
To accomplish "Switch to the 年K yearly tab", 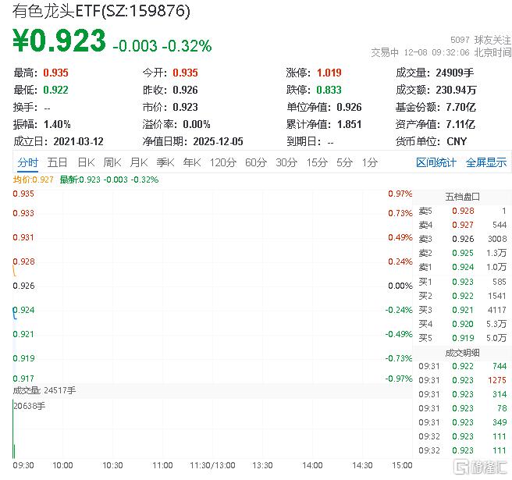I will coord(192,162).
